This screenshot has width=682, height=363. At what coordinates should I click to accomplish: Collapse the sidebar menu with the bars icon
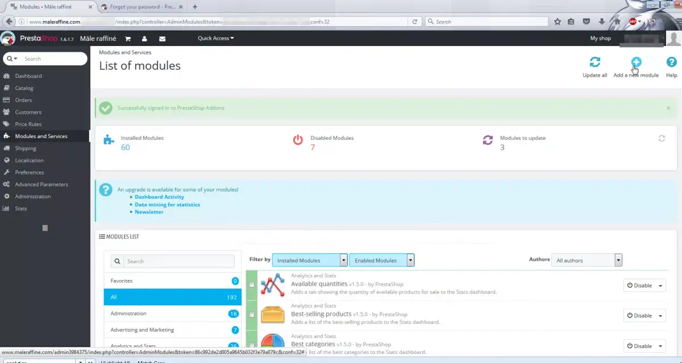(45, 228)
